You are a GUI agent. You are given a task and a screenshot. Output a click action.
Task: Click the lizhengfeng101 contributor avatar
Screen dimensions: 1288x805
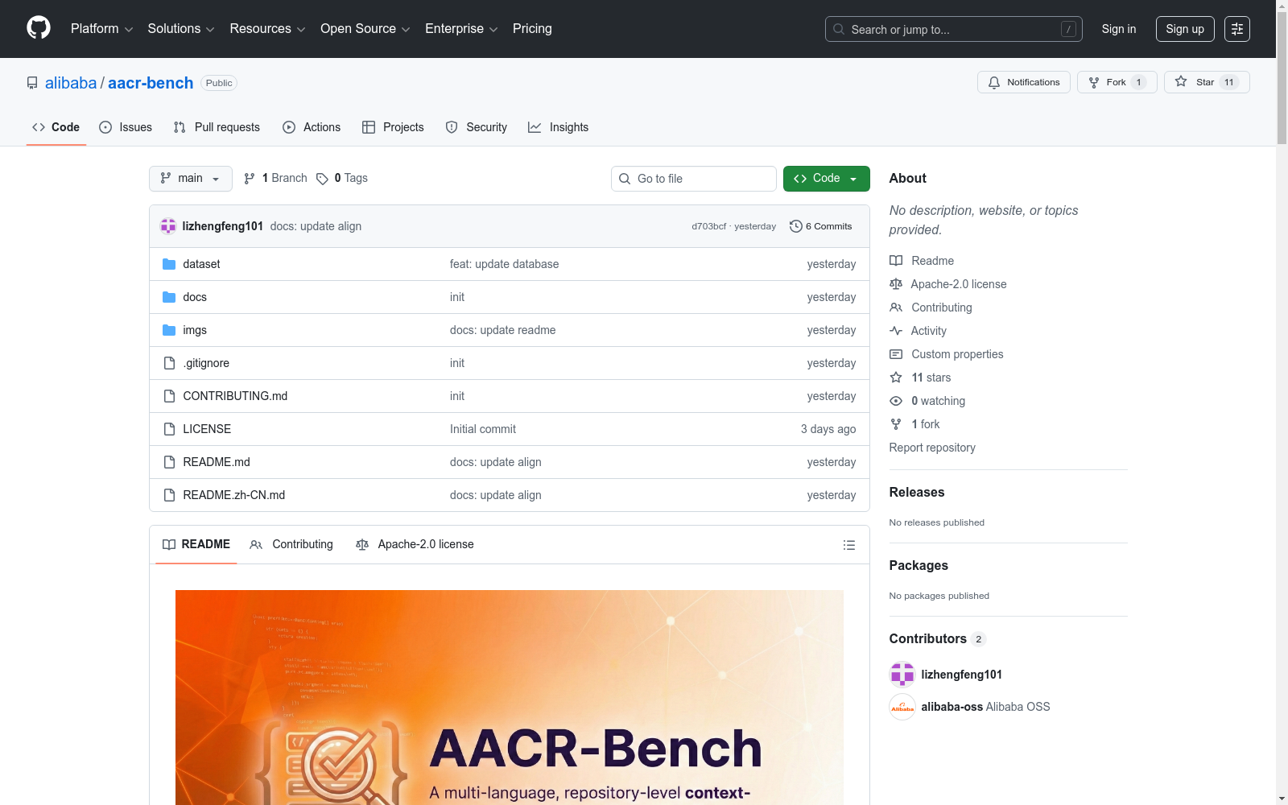point(902,675)
